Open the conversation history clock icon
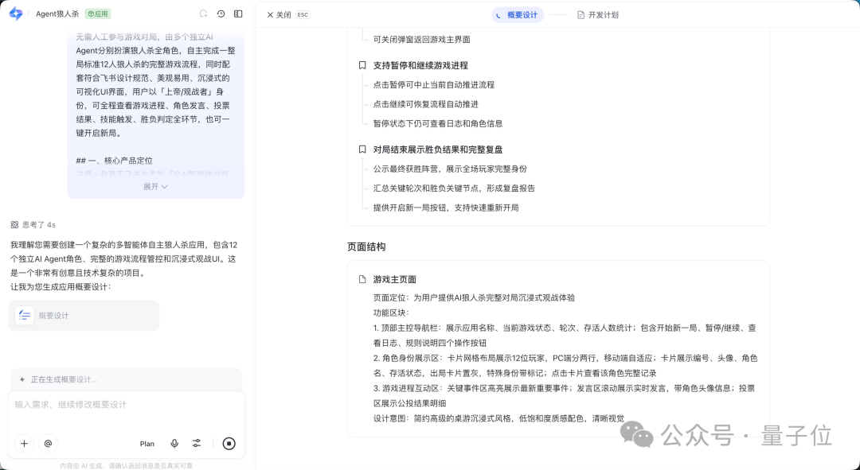The image size is (860, 470). tap(221, 14)
